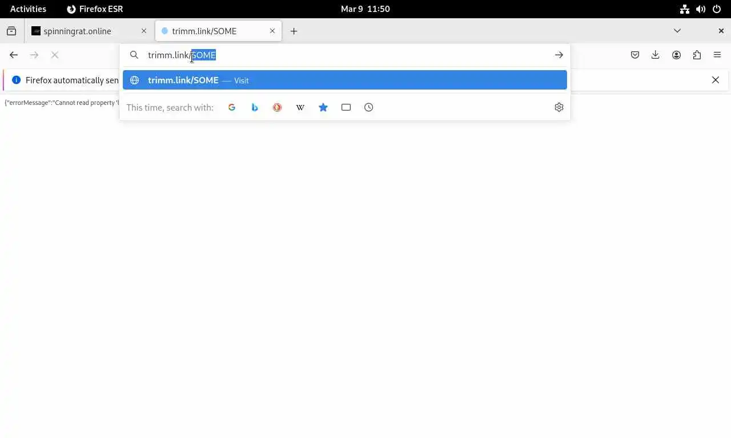The image size is (731, 438).
Task: Stop loading the current page
Action: click(x=55, y=55)
